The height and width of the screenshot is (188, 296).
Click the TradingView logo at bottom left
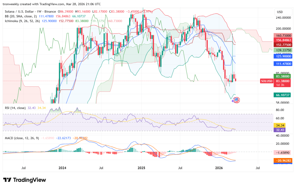coord(25,180)
